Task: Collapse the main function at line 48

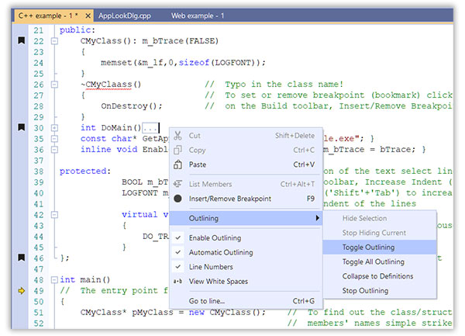Action: point(53,279)
